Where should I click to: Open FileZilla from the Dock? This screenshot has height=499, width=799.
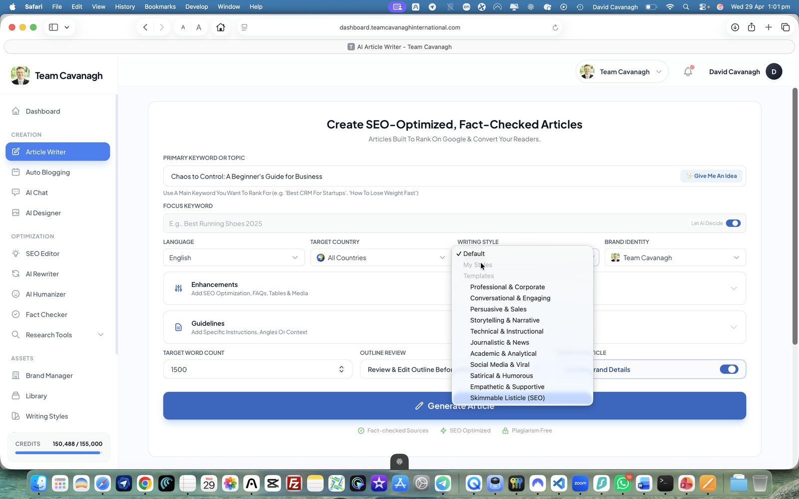click(x=294, y=483)
